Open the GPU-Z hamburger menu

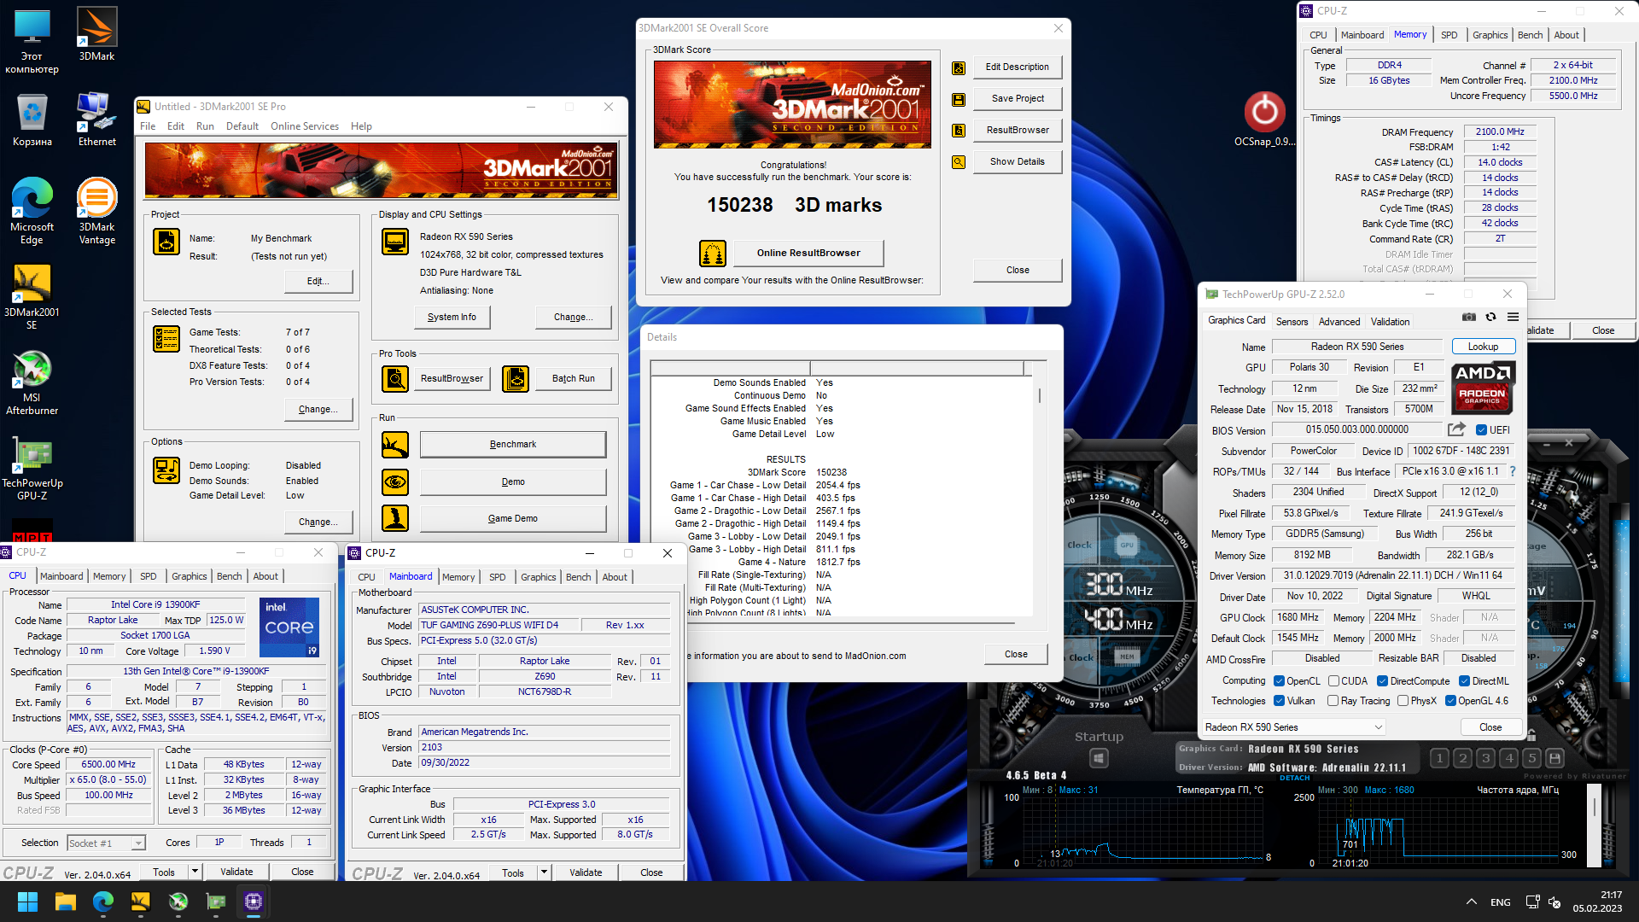pyautogui.click(x=1513, y=317)
